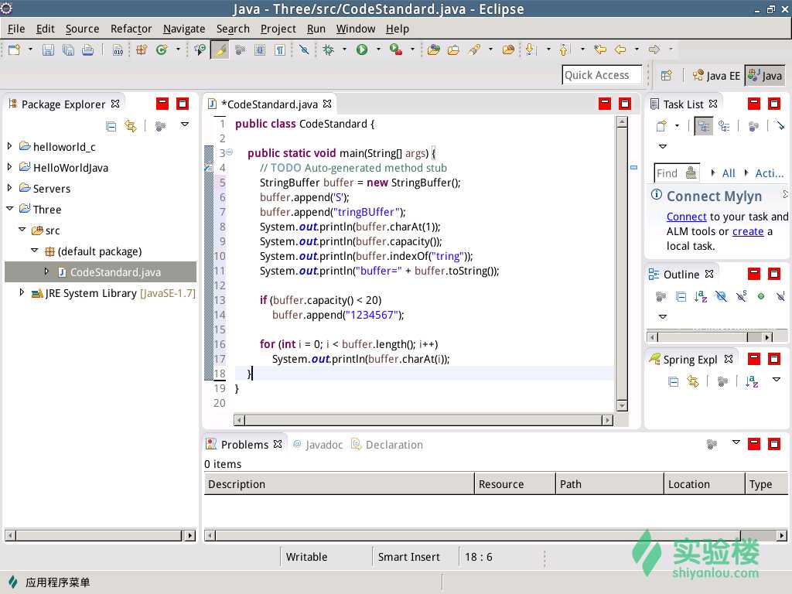This screenshot has width=792, height=594.
Task: Select CodeStandard.java in Package Explorer
Action: pyautogui.click(x=101, y=271)
